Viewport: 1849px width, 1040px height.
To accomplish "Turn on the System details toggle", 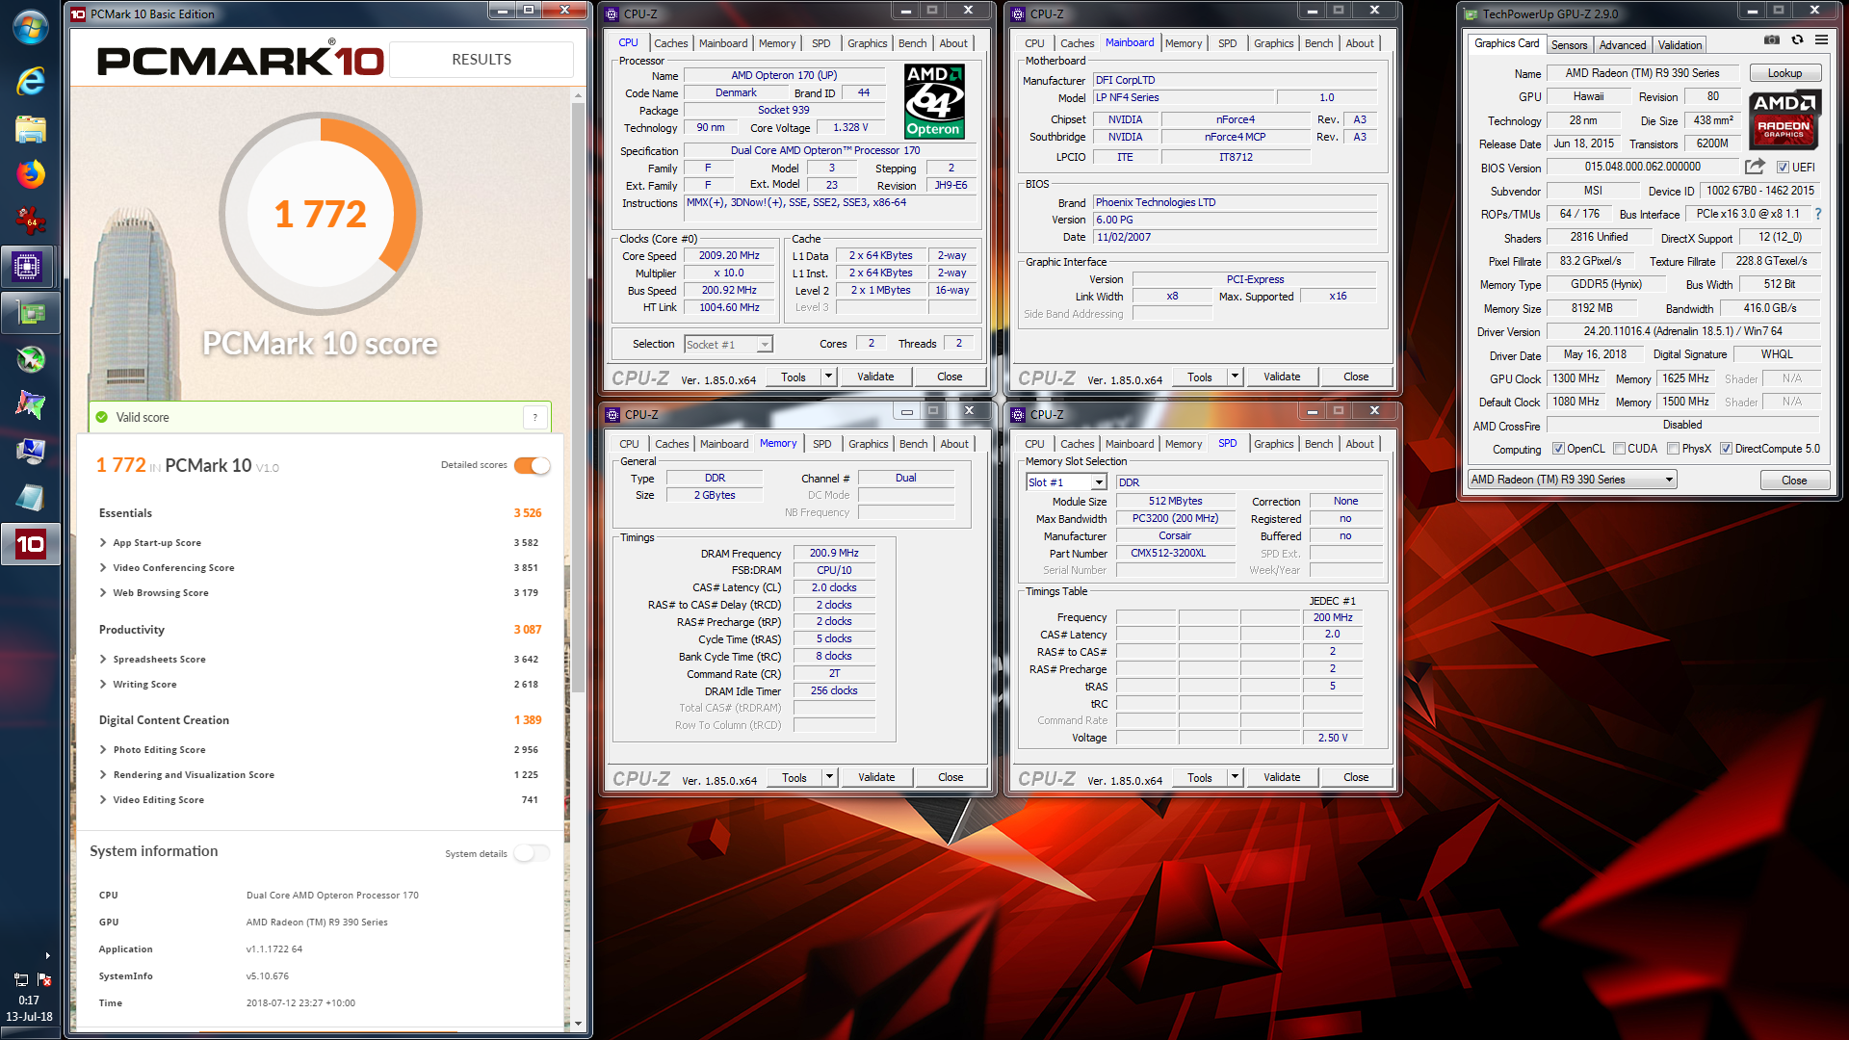I will pos(532,853).
